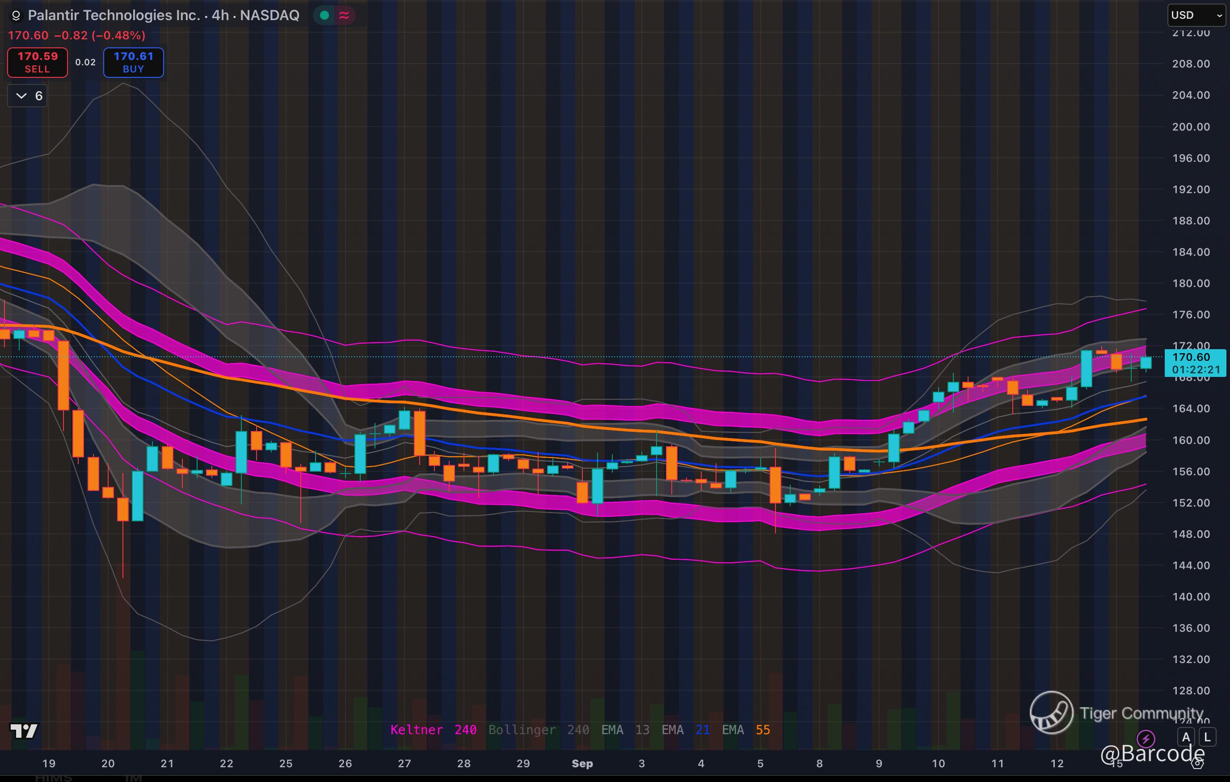Open the USD currency dropdown

pyautogui.click(x=1197, y=15)
